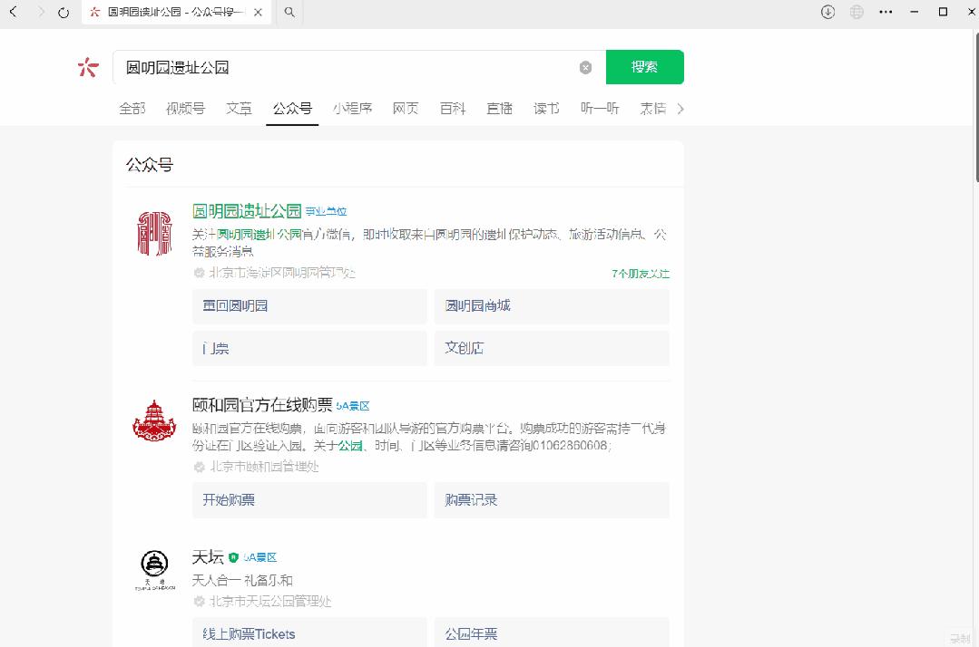Click the green 搜索 button

coord(644,67)
